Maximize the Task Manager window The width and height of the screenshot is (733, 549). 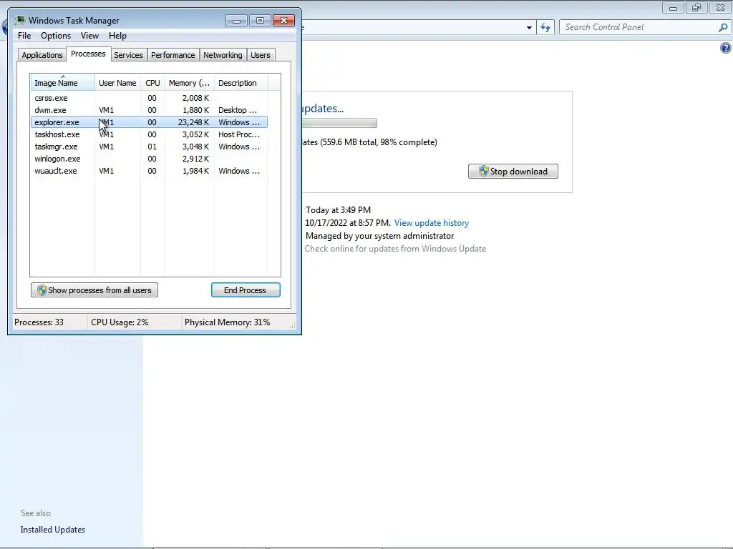[x=260, y=21]
